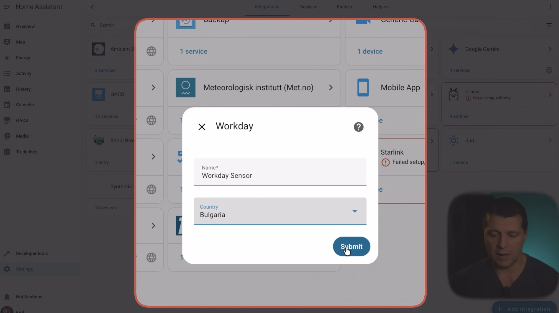
Task: Select the Calendar icon in sidebar
Action: tap(7, 105)
